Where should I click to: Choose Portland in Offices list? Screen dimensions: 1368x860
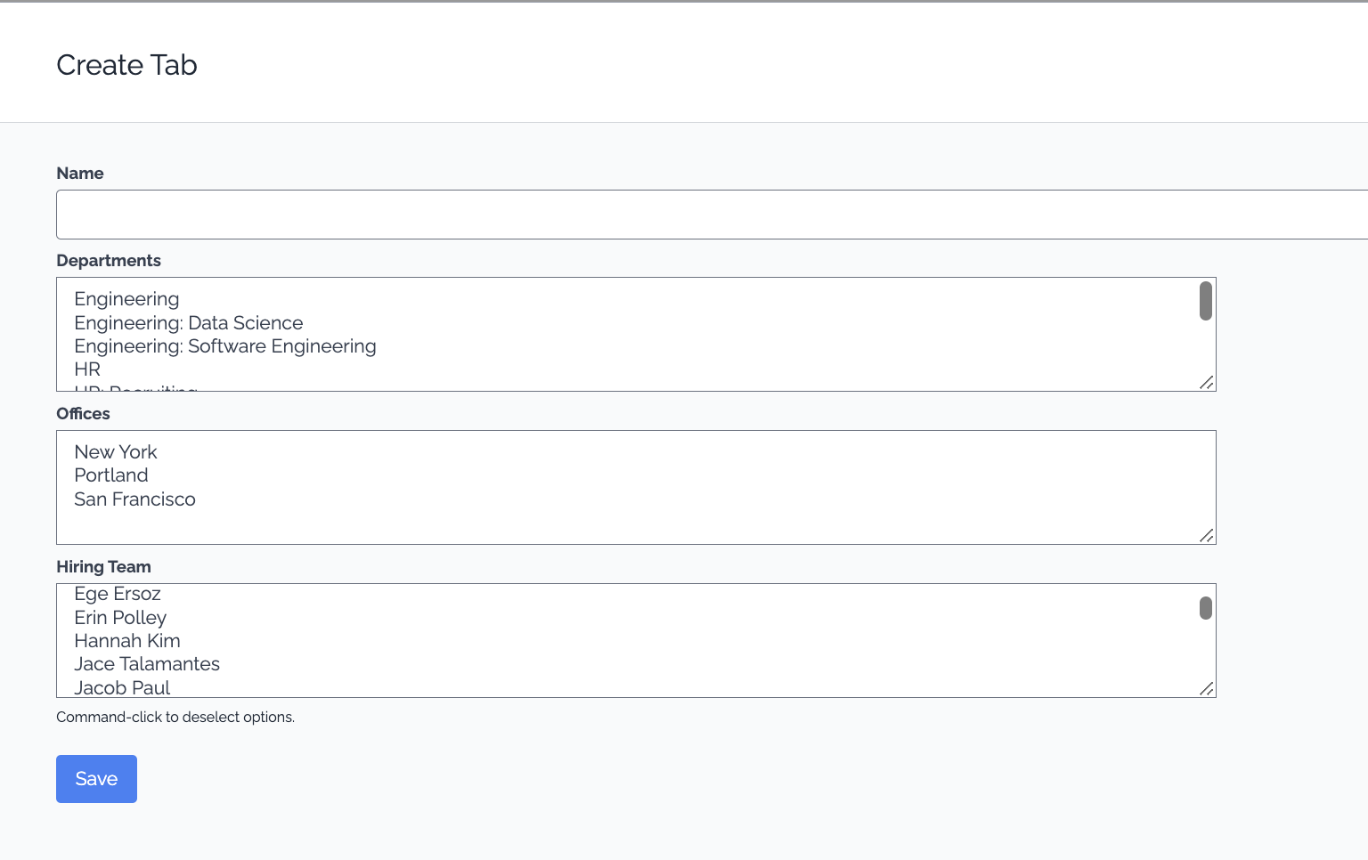pyautogui.click(x=111, y=475)
